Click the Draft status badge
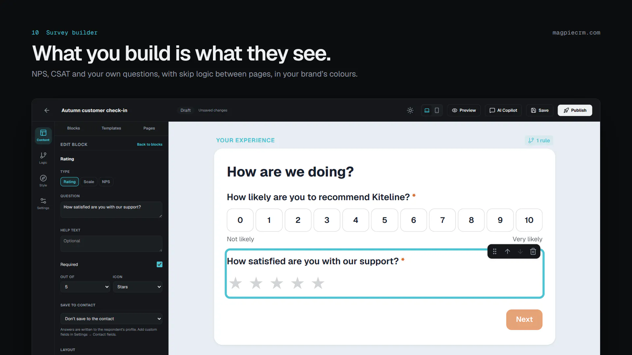The width and height of the screenshot is (632, 355). coord(186,110)
